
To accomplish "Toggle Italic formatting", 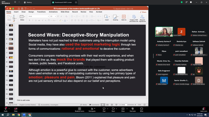I will 33,20.
